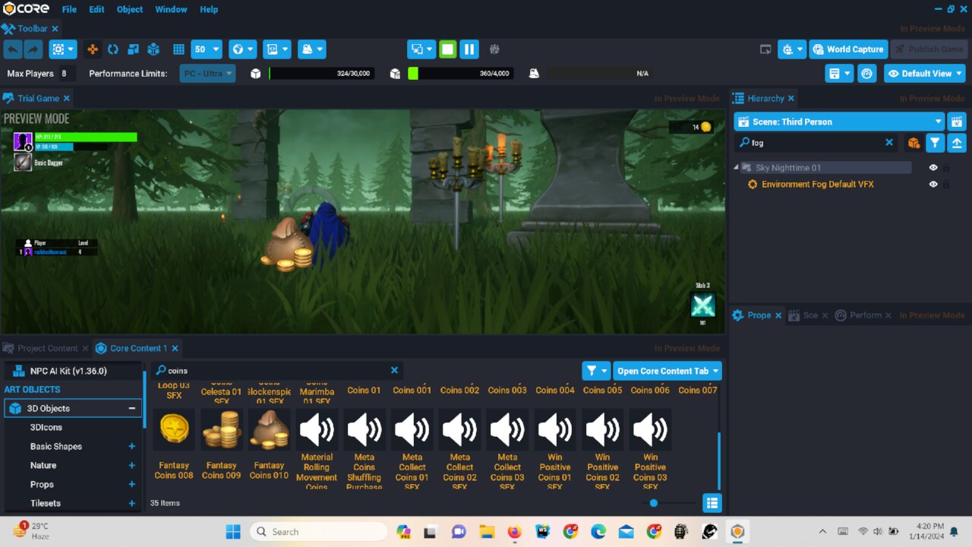972x547 pixels.
Task: Click Open Core Content Tab button
Action: pos(667,371)
